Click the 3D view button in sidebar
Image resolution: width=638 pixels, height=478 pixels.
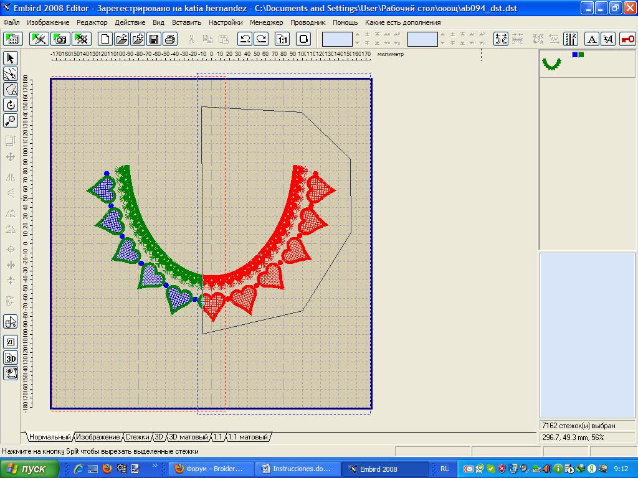(11, 358)
